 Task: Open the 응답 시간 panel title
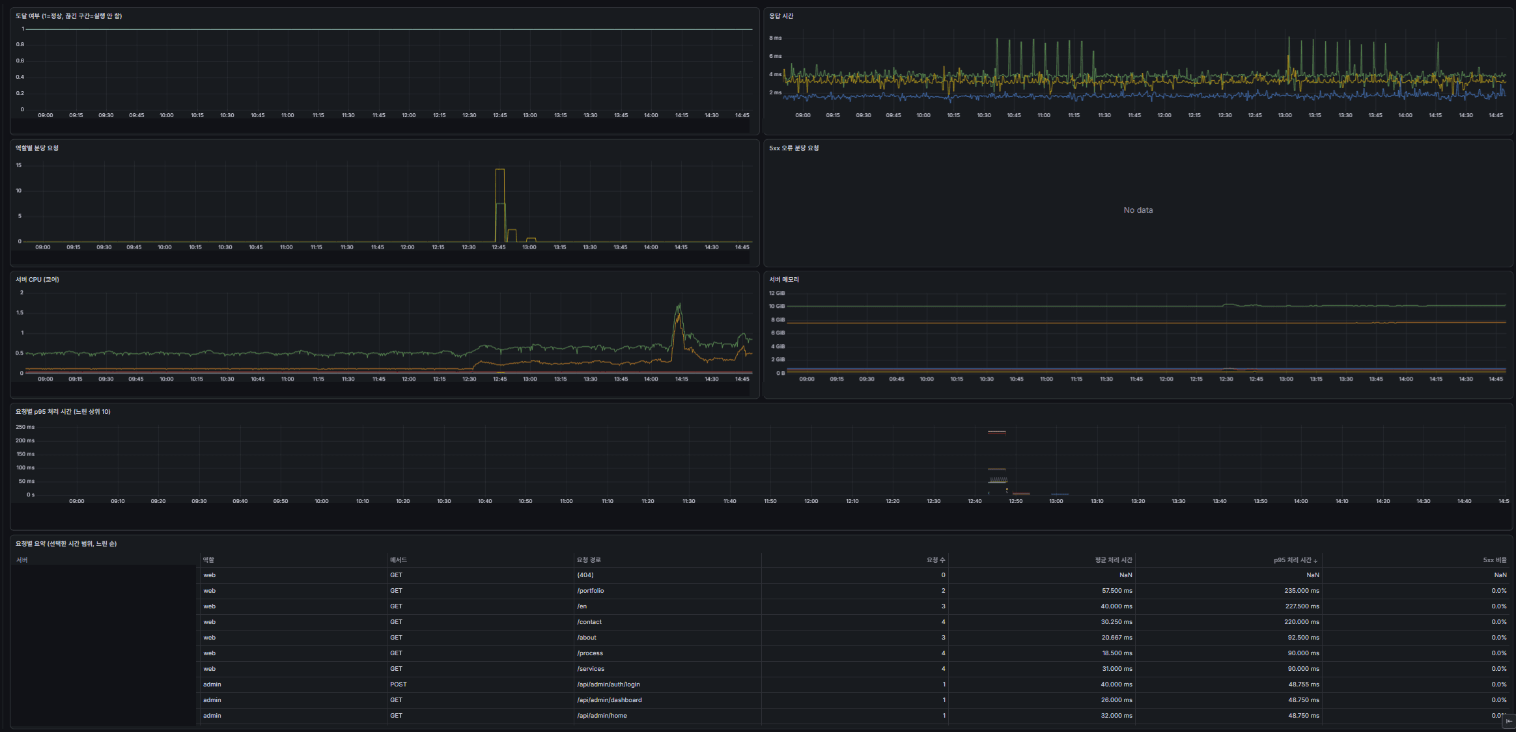coord(781,16)
